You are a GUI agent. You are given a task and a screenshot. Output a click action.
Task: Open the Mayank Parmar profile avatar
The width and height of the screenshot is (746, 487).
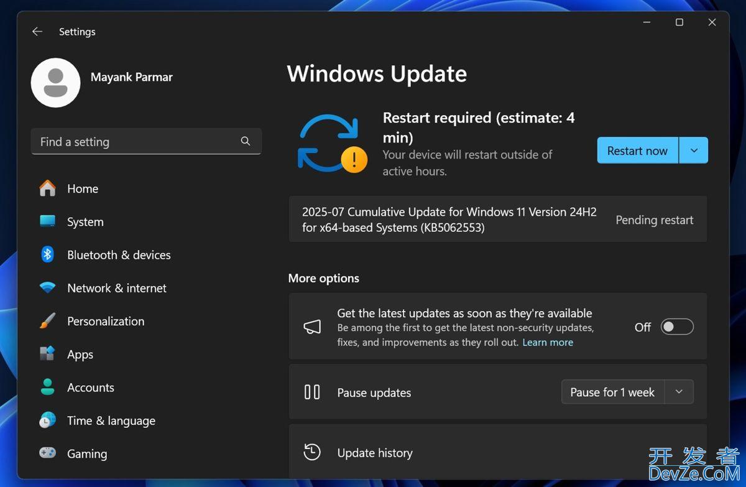55,83
